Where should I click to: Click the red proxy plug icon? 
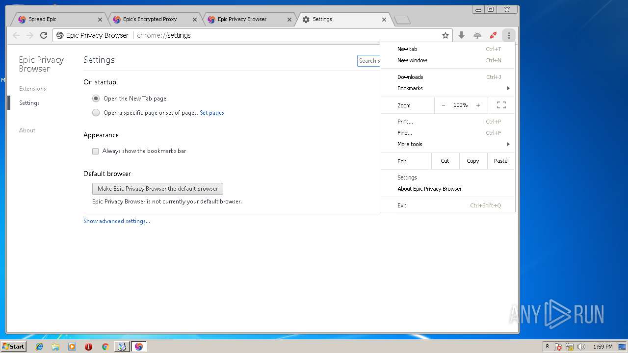493,35
